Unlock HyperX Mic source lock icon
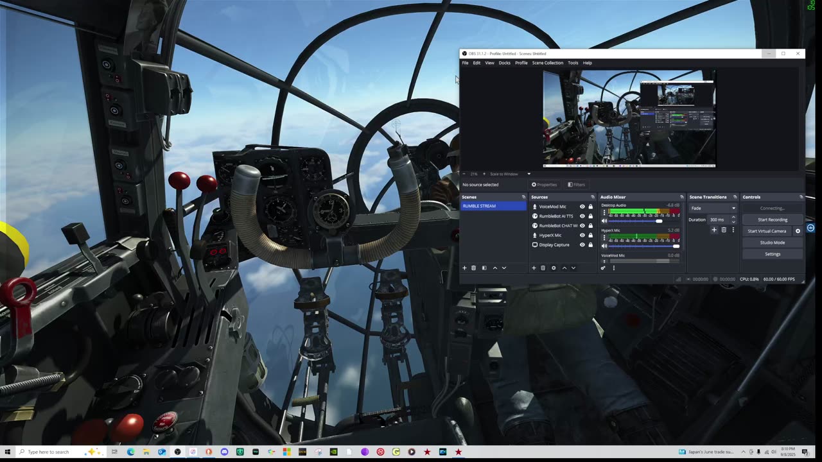 tap(591, 235)
